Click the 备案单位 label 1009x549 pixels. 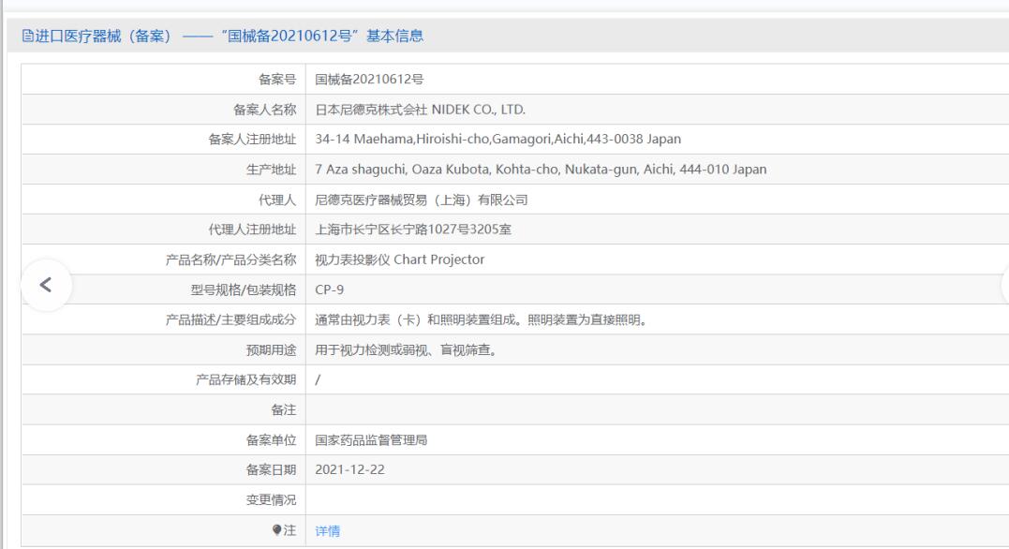[271, 440]
